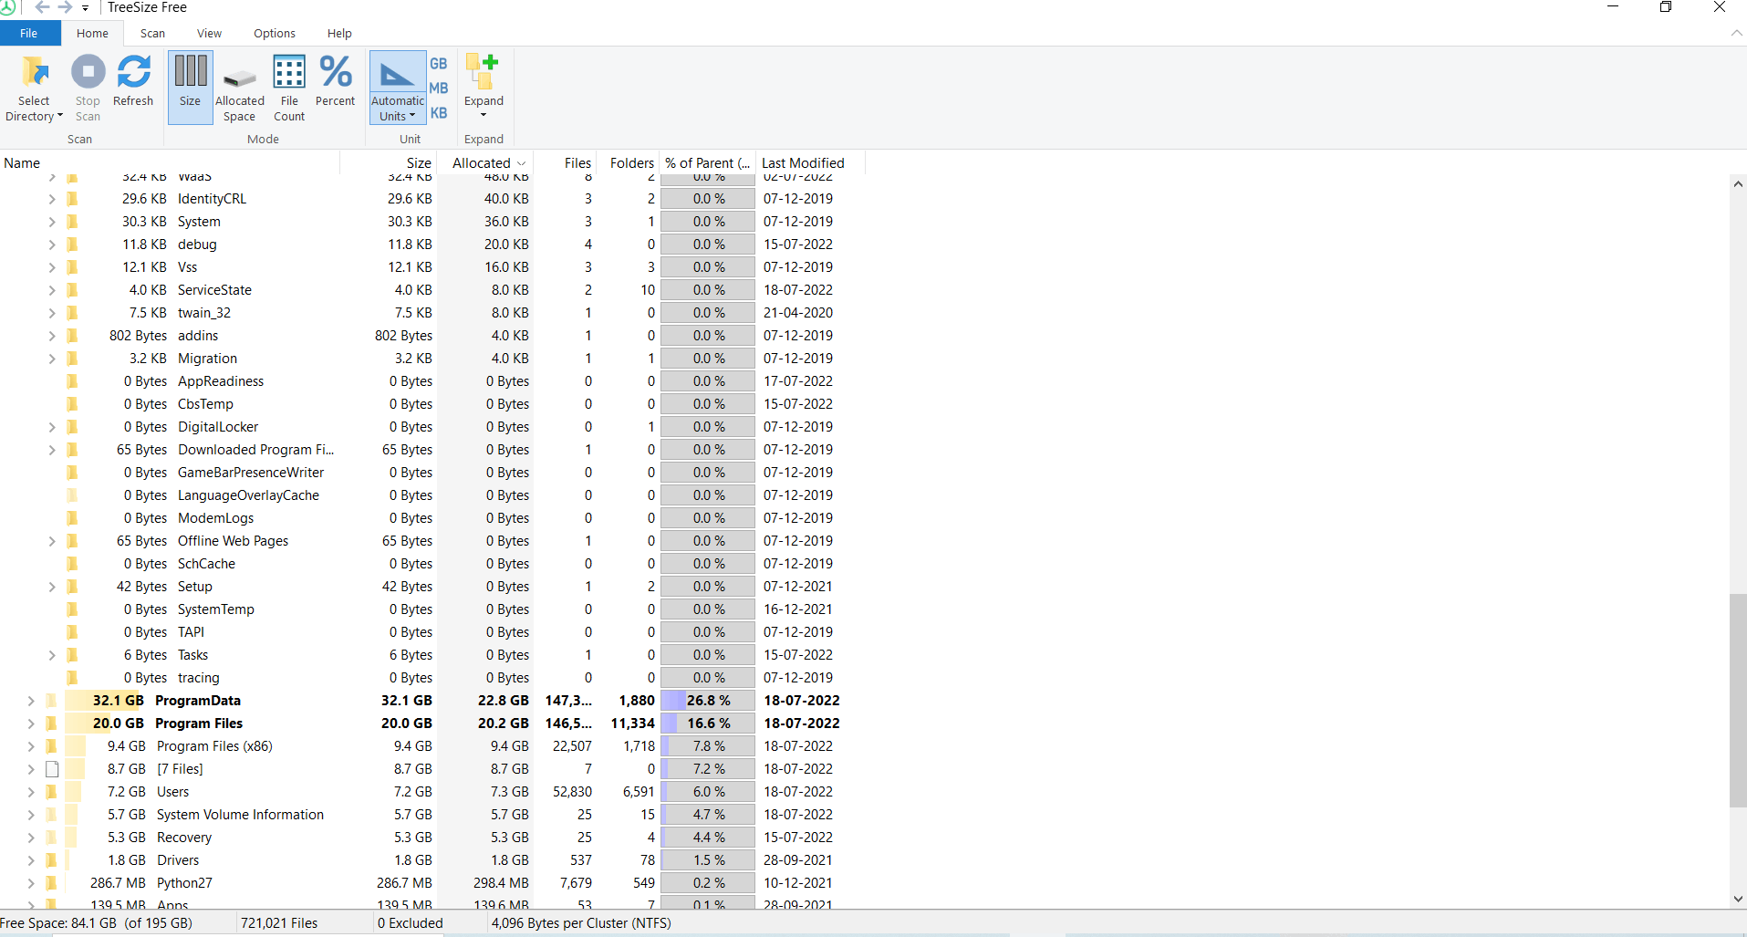Switch to Size mode
The width and height of the screenshot is (1747, 937).
pyautogui.click(x=190, y=88)
